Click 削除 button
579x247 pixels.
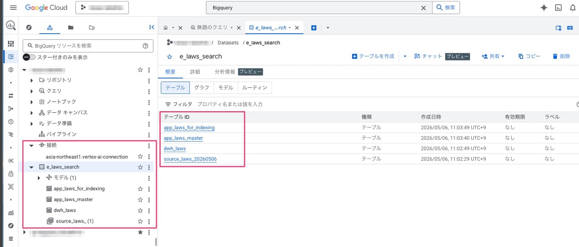coord(561,56)
